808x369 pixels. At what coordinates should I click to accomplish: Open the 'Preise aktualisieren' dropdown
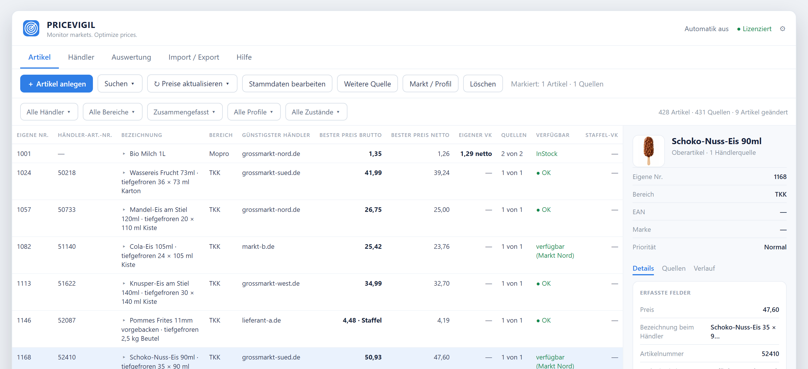click(192, 84)
